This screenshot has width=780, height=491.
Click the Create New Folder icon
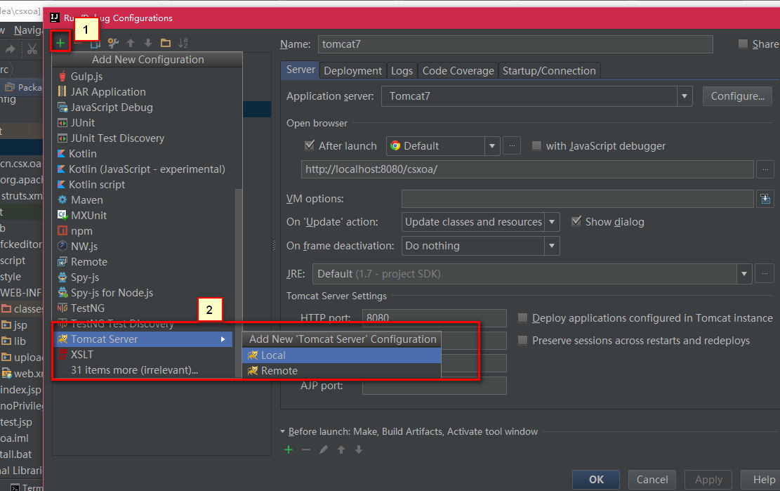point(166,43)
